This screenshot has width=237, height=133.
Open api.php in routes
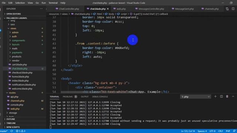14,97
